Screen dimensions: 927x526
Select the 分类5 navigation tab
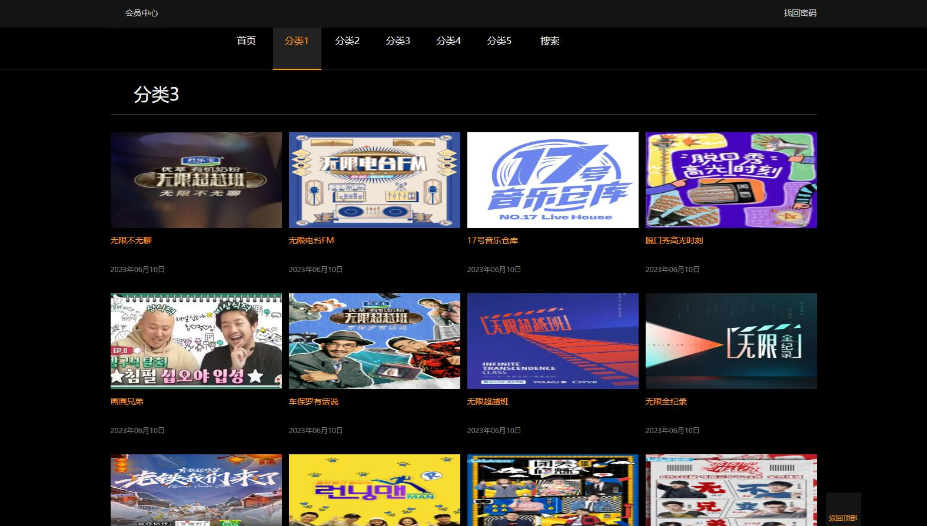coord(499,41)
